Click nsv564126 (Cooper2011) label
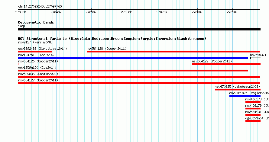This screenshot has height=142, width=269. coord(38,61)
